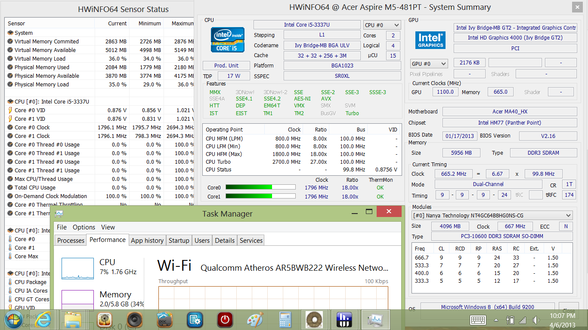
Task: Open the GPU #0 selector dropdown
Action: (x=429, y=64)
